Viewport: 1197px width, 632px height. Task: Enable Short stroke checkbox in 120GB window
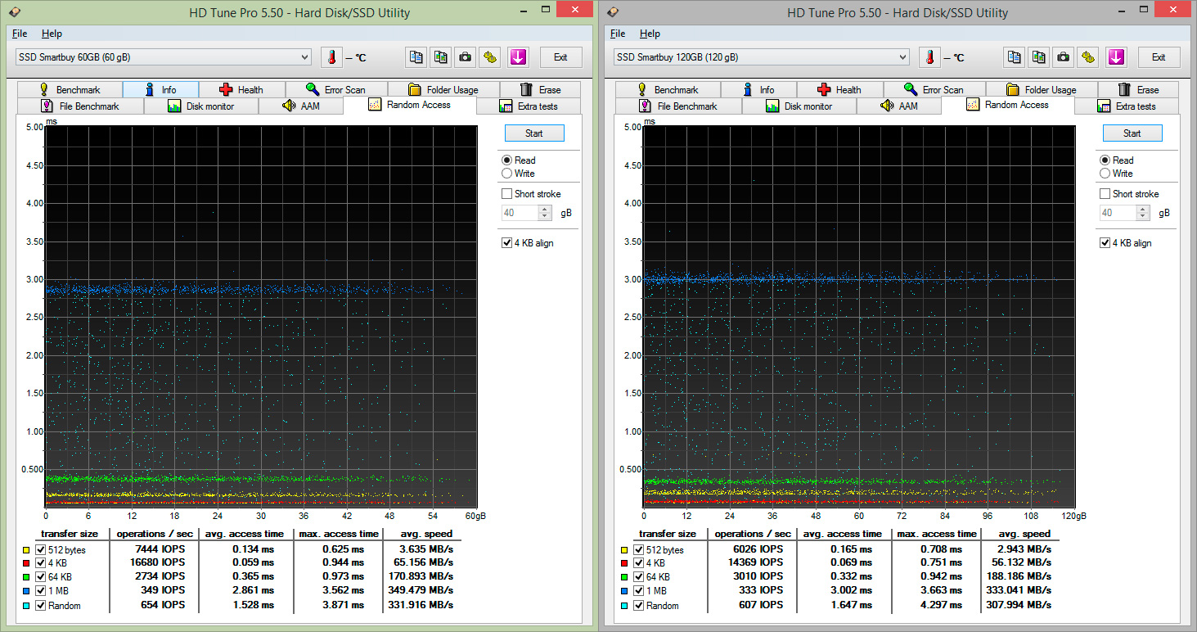(1105, 194)
